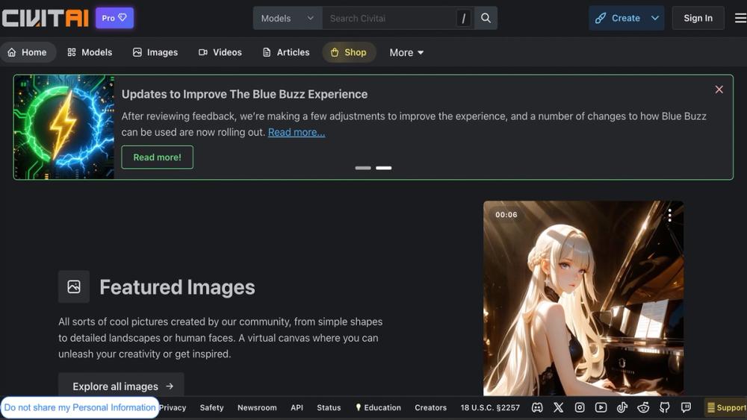Click the 00:06 video duration badge

[506, 215]
